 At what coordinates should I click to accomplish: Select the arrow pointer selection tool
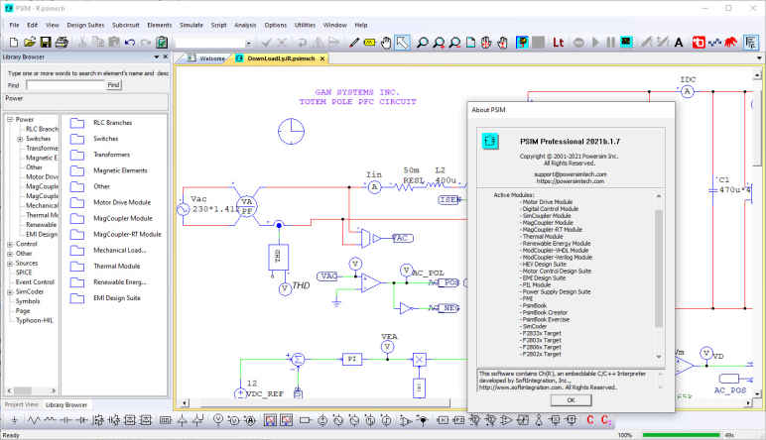point(402,43)
